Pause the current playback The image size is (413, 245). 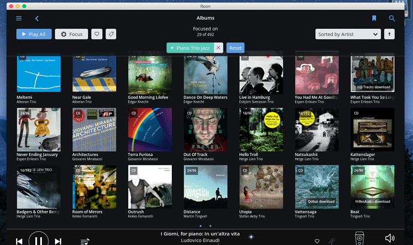click(38, 240)
